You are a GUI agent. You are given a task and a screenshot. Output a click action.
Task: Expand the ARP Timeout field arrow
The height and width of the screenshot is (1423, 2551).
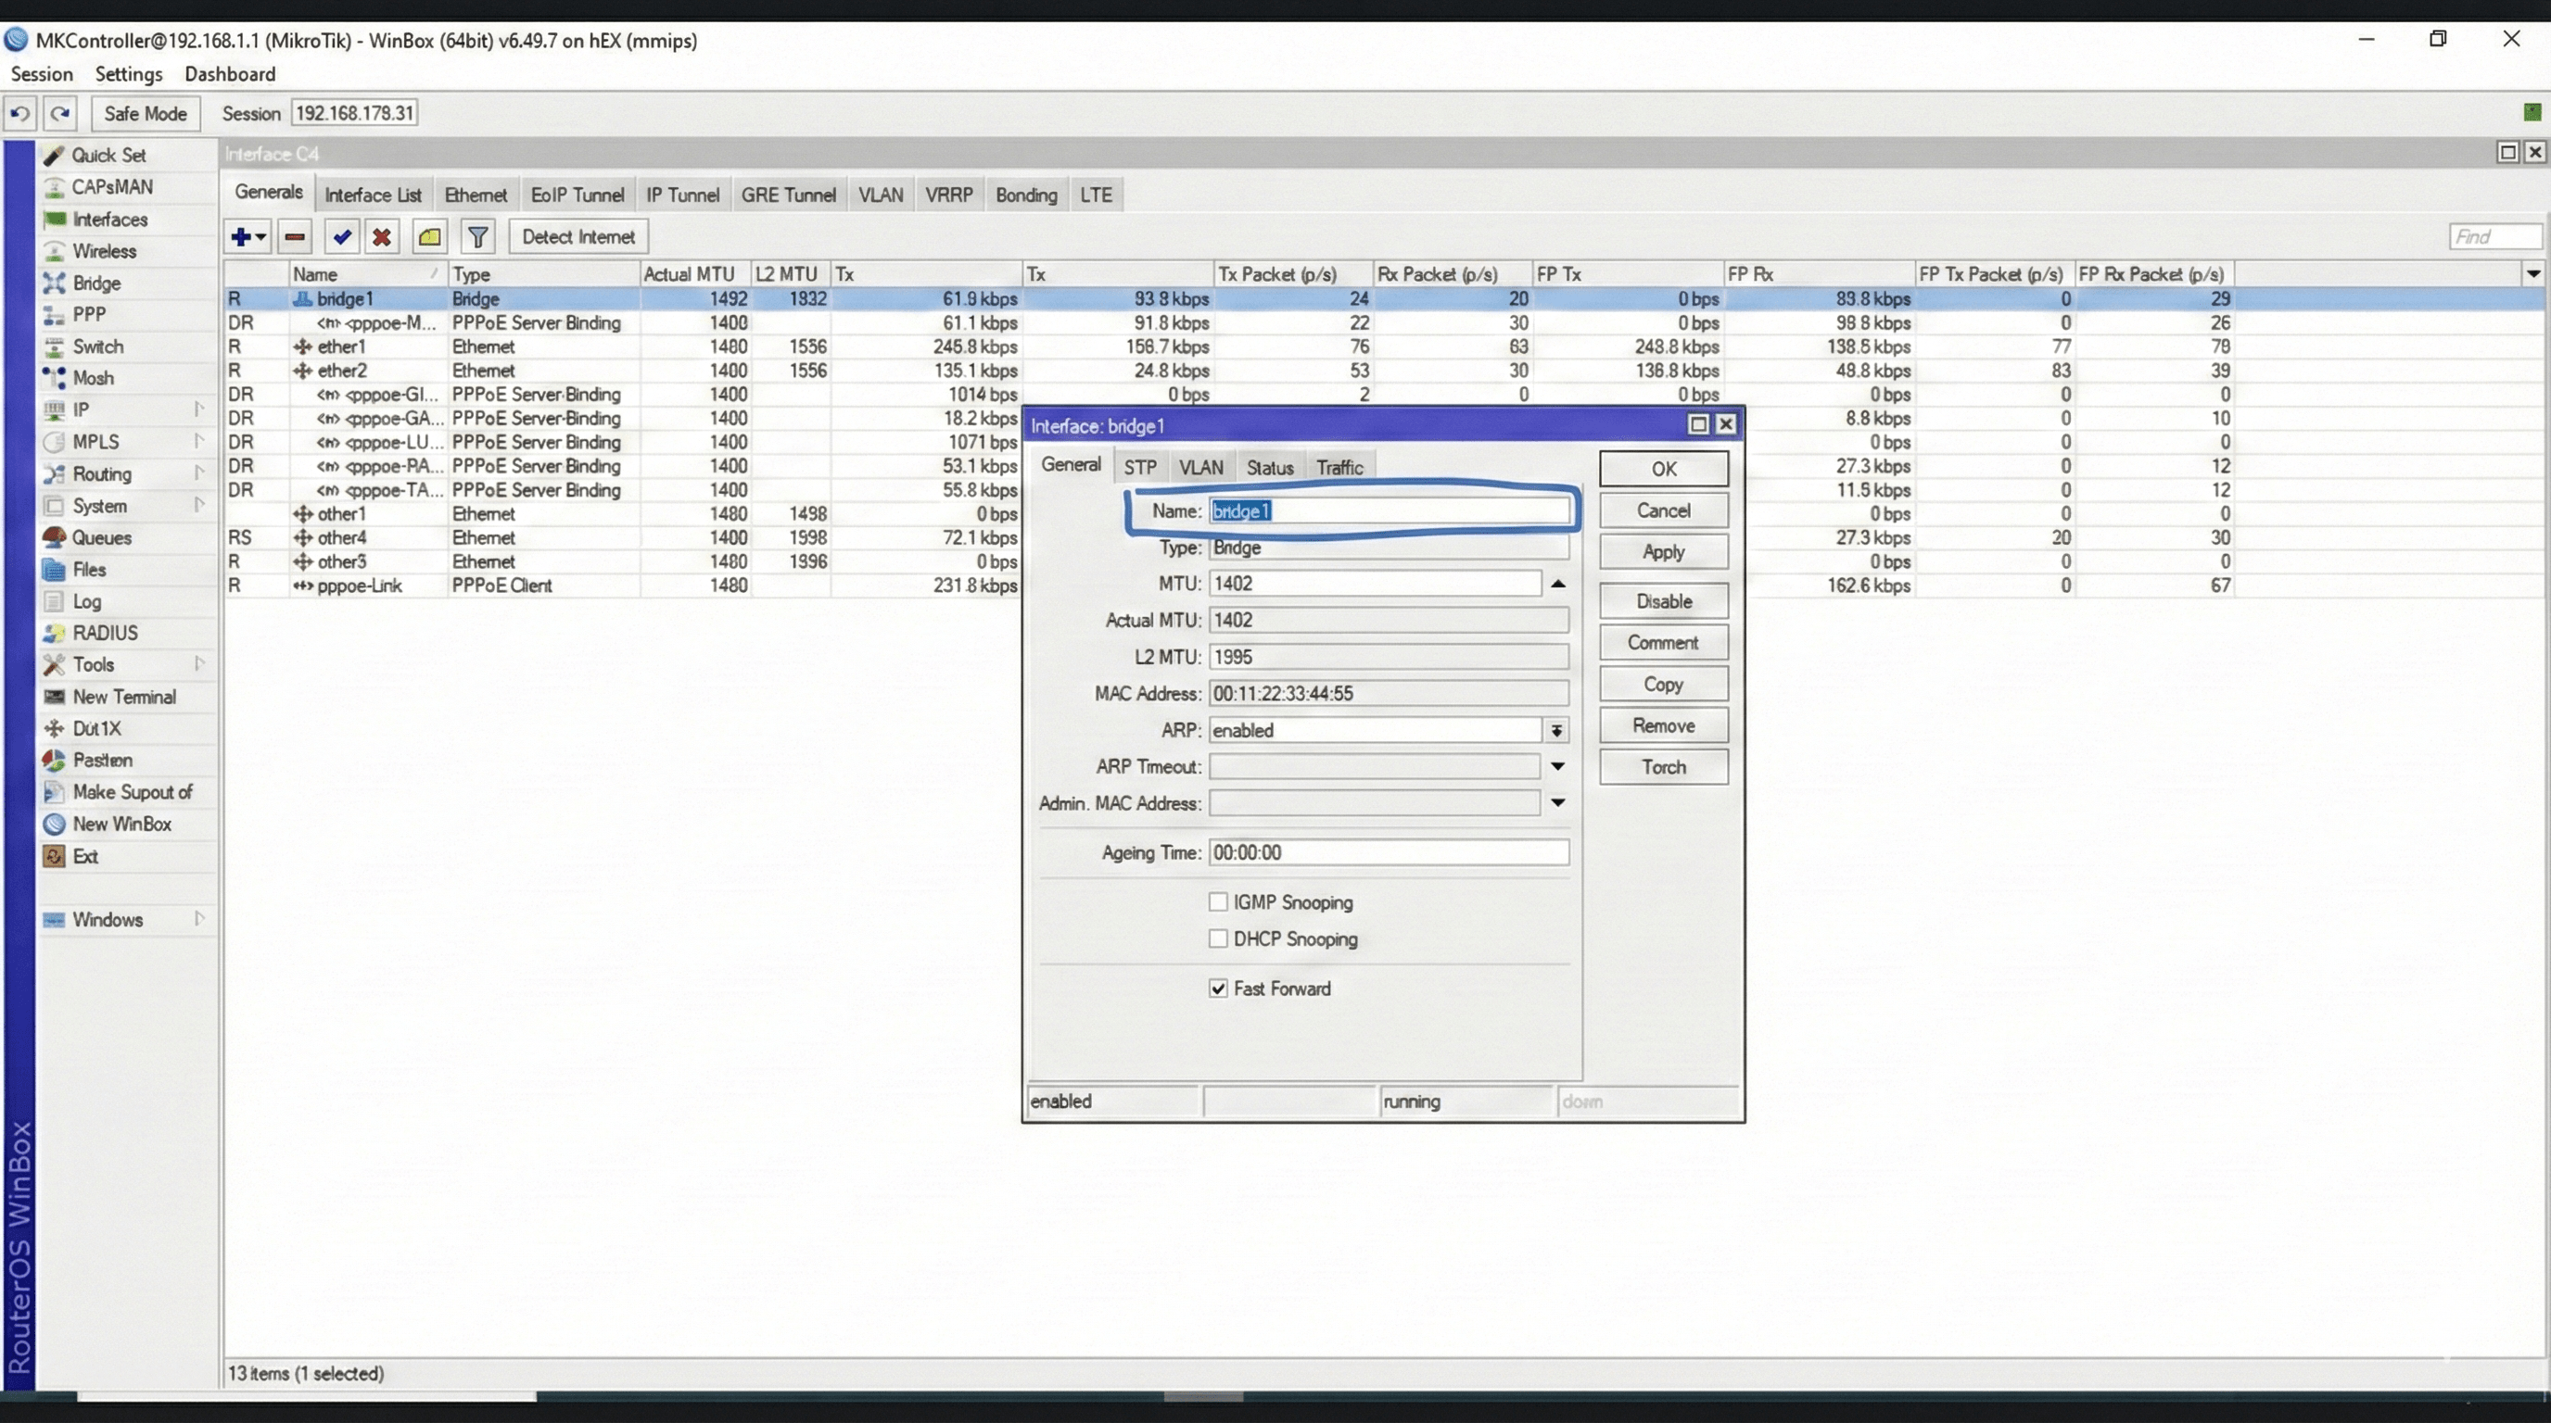[x=1556, y=767]
